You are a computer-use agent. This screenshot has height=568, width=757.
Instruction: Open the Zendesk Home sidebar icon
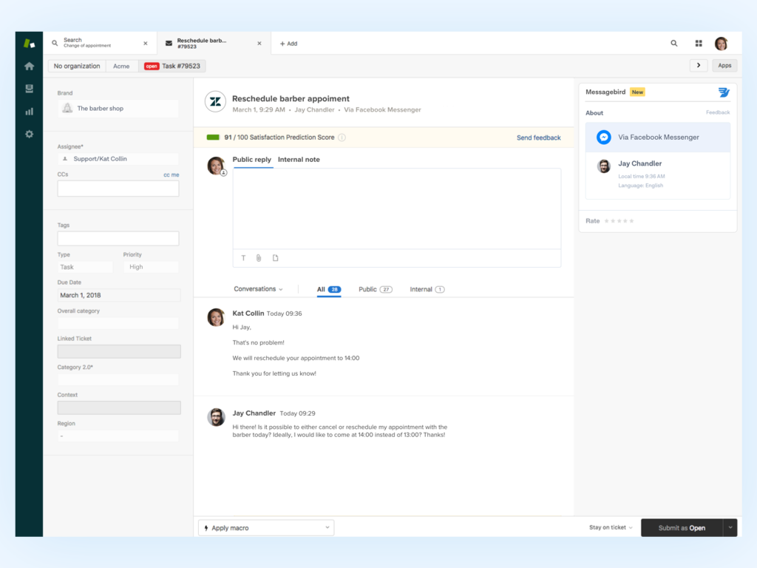click(x=28, y=66)
